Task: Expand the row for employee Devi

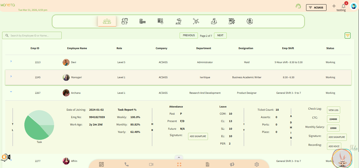Action: (x=11, y=61)
